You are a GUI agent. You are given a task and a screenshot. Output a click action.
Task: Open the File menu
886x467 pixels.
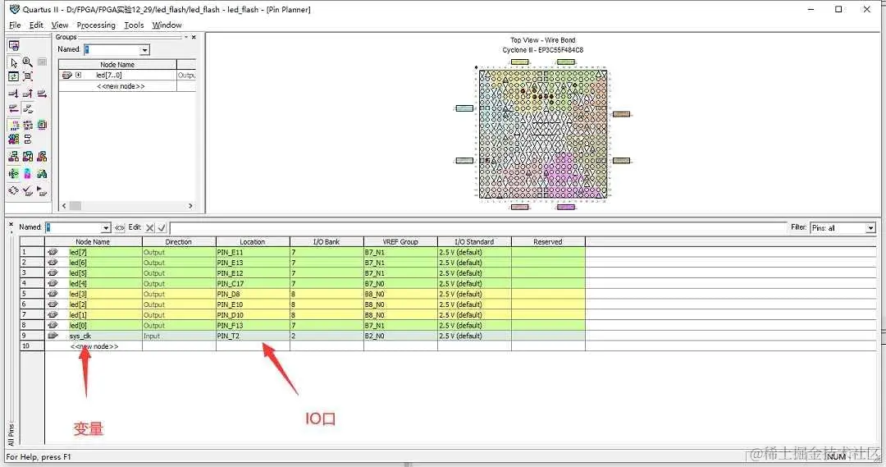point(15,25)
